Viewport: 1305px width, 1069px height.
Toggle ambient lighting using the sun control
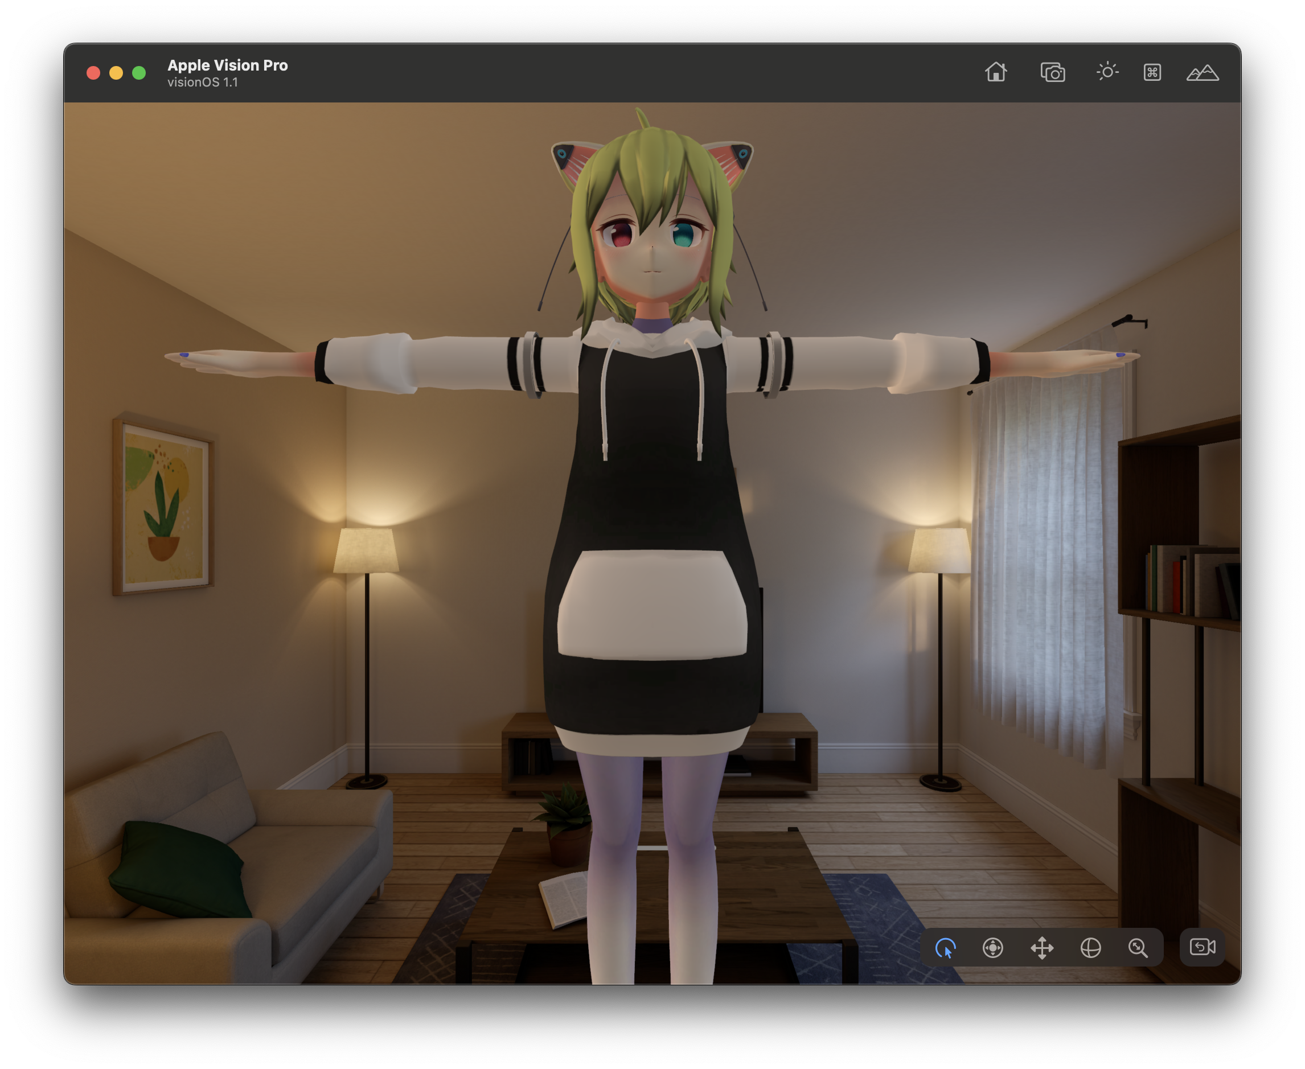1106,72
